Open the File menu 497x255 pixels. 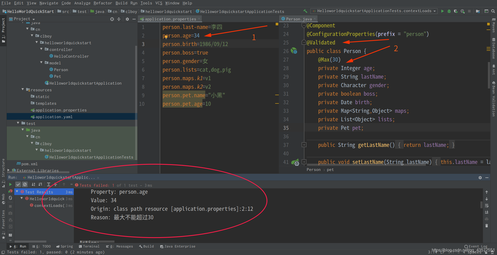point(6,3)
